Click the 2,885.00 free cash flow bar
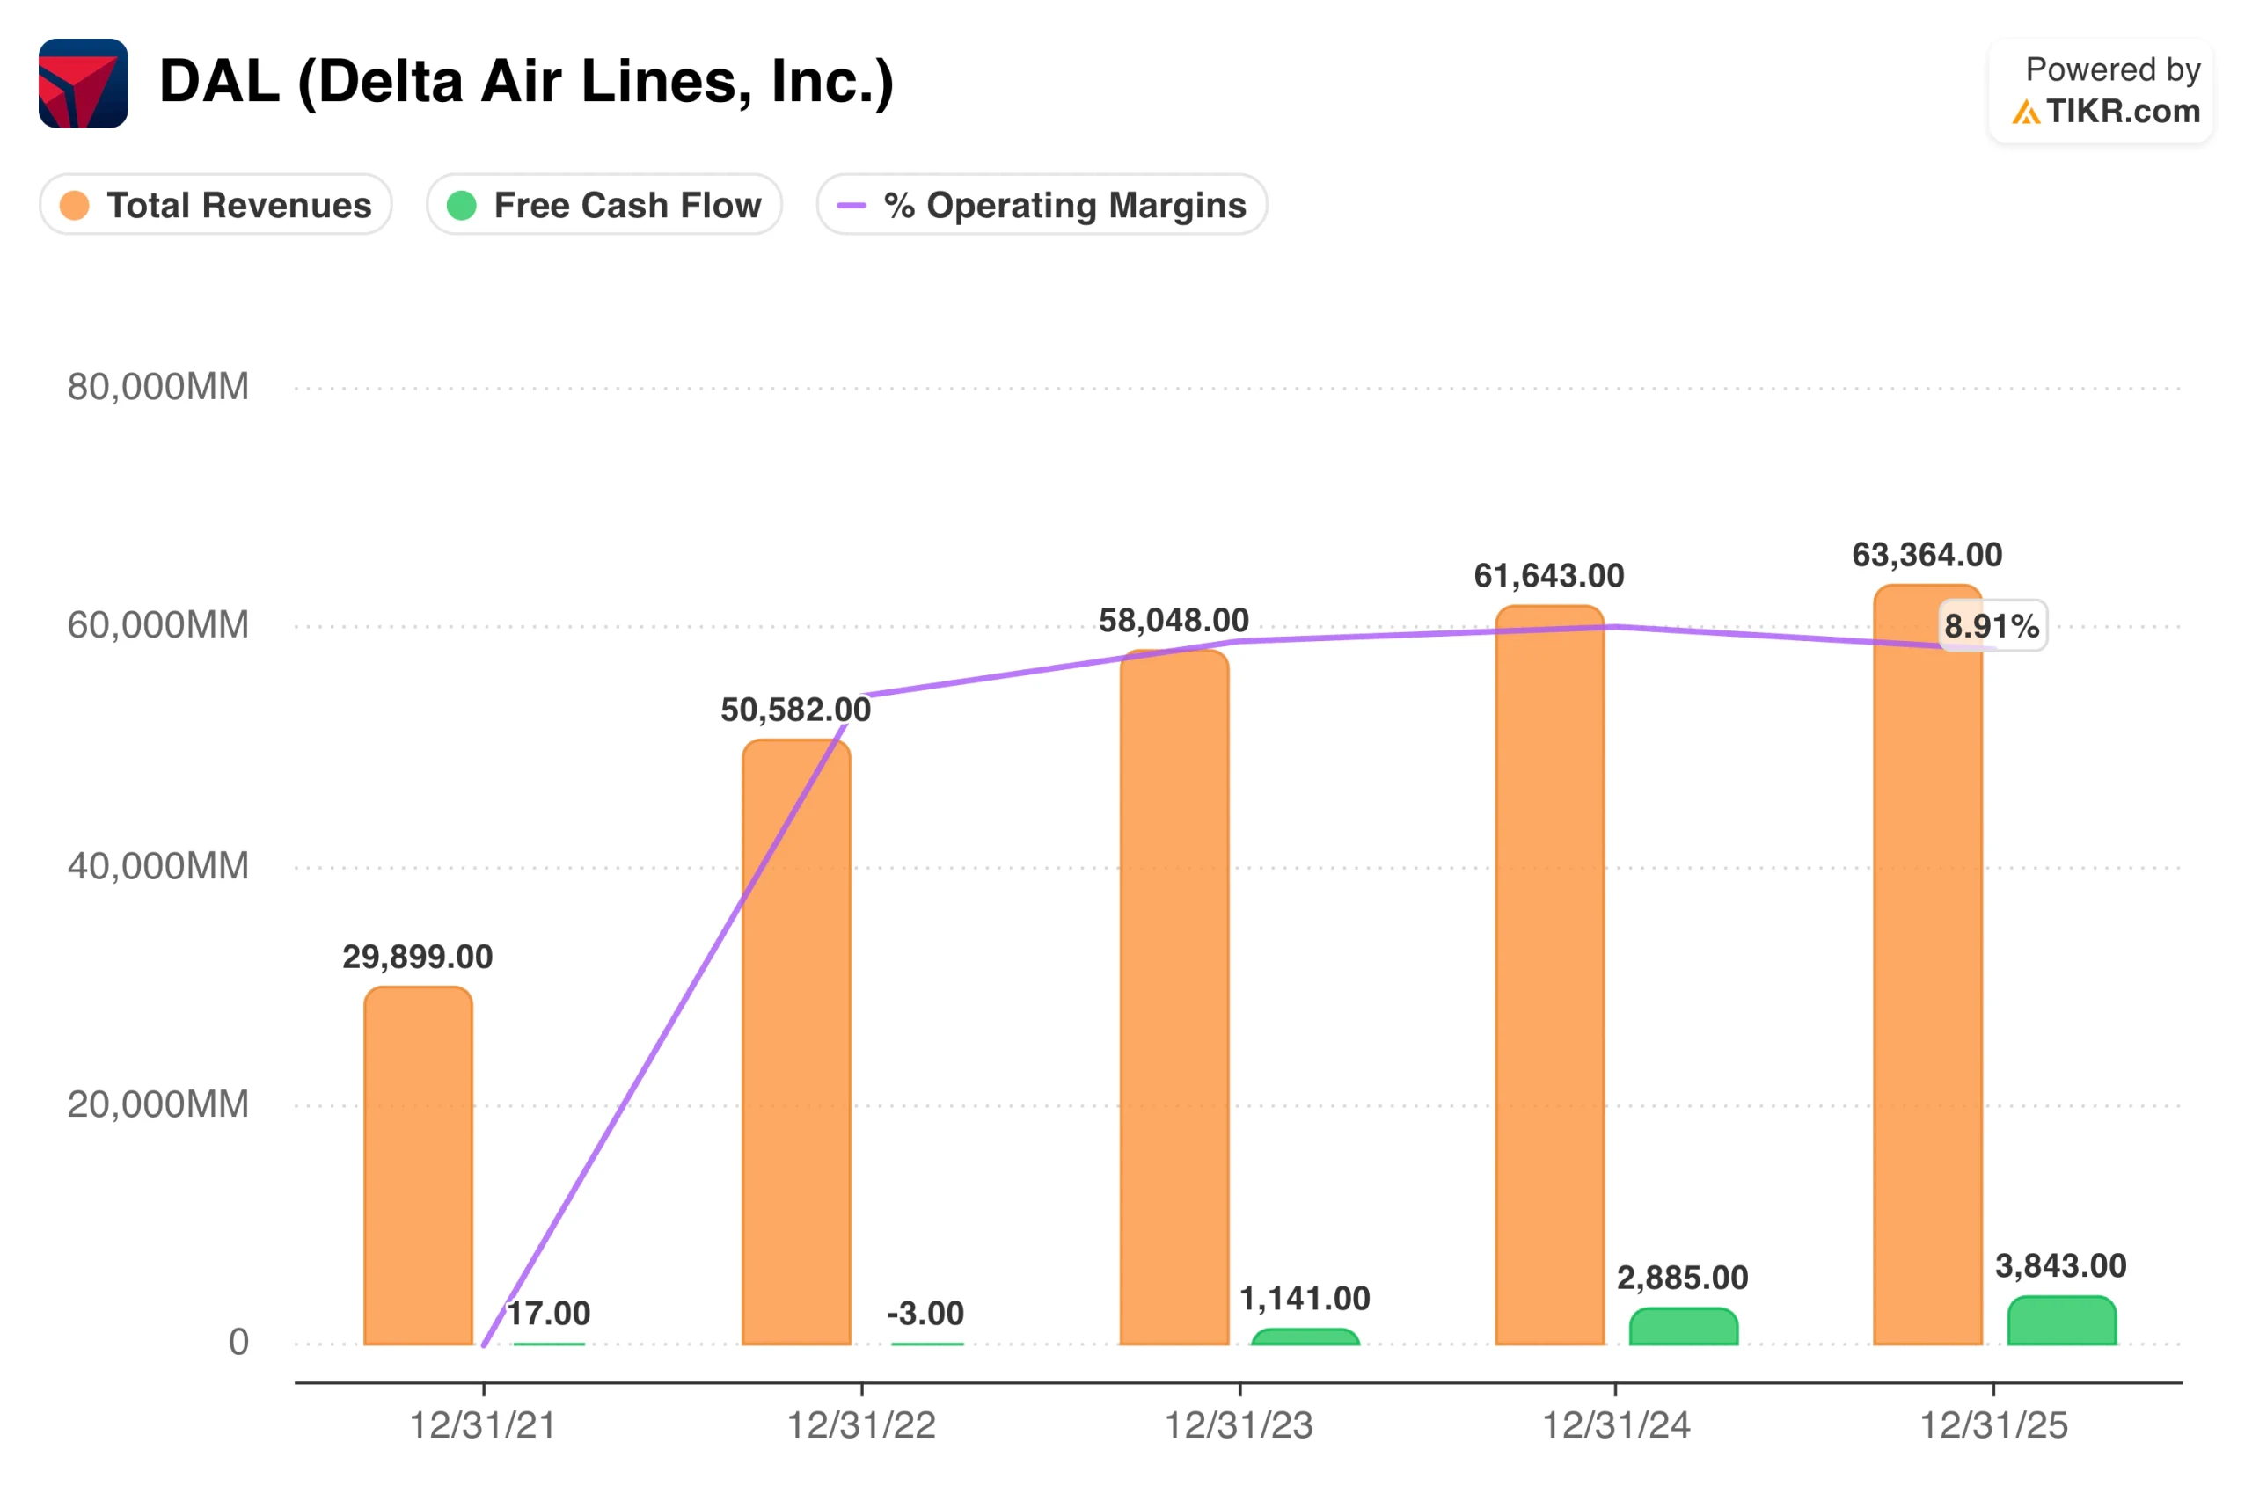2252x1501 pixels. pyautogui.click(x=1683, y=1327)
